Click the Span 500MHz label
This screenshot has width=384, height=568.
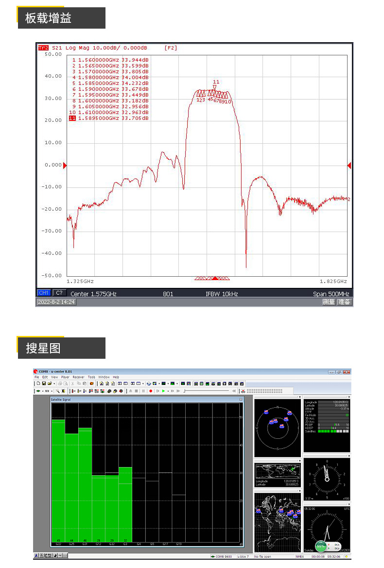332,294
